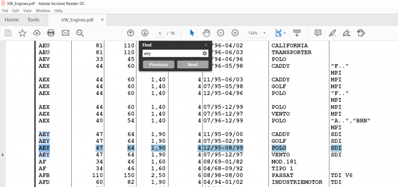Switch to the Home tab

click(12, 20)
